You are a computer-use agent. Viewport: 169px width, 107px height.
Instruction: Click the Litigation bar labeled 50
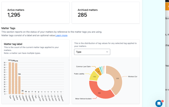click(x=23, y=93)
